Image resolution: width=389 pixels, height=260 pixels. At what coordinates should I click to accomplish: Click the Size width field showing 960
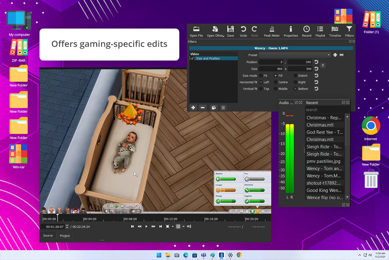coord(271,69)
